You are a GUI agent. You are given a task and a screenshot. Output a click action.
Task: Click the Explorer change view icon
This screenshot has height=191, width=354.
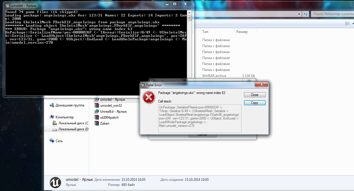pyautogui.click(x=347, y=23)
